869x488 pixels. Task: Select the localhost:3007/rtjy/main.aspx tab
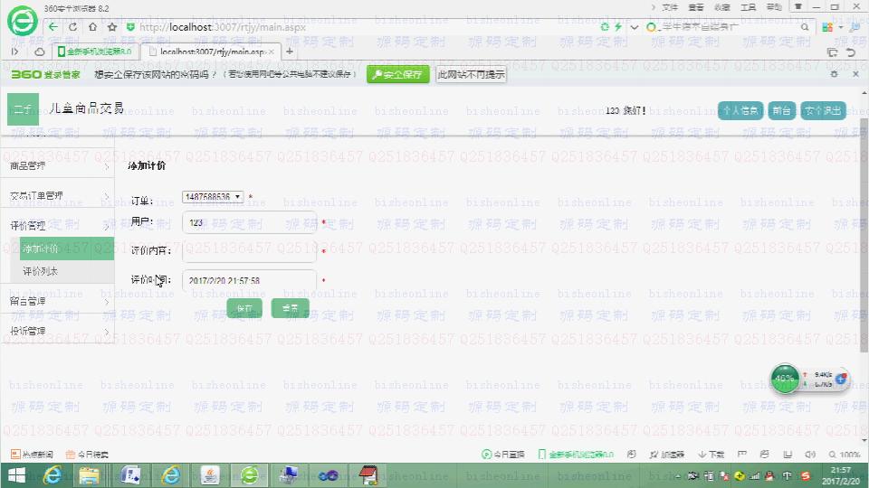pos(210,52)
